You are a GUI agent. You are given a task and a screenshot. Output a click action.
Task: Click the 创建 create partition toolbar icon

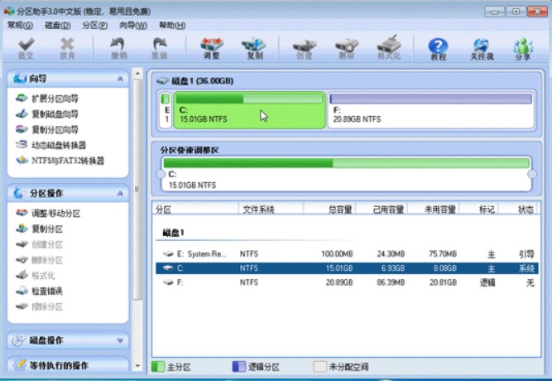pyautogui.click(x=305, y=48)
